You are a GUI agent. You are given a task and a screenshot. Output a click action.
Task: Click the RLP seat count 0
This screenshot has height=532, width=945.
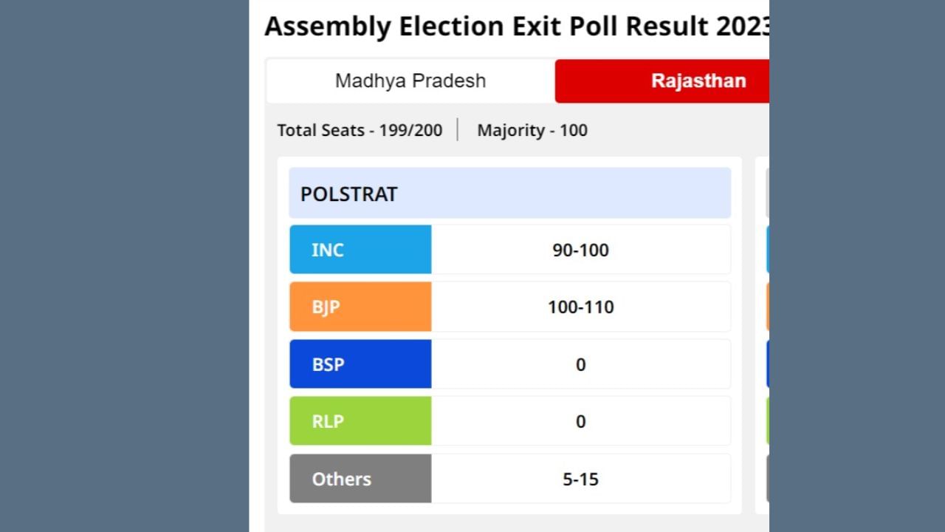tap(580, 421)
